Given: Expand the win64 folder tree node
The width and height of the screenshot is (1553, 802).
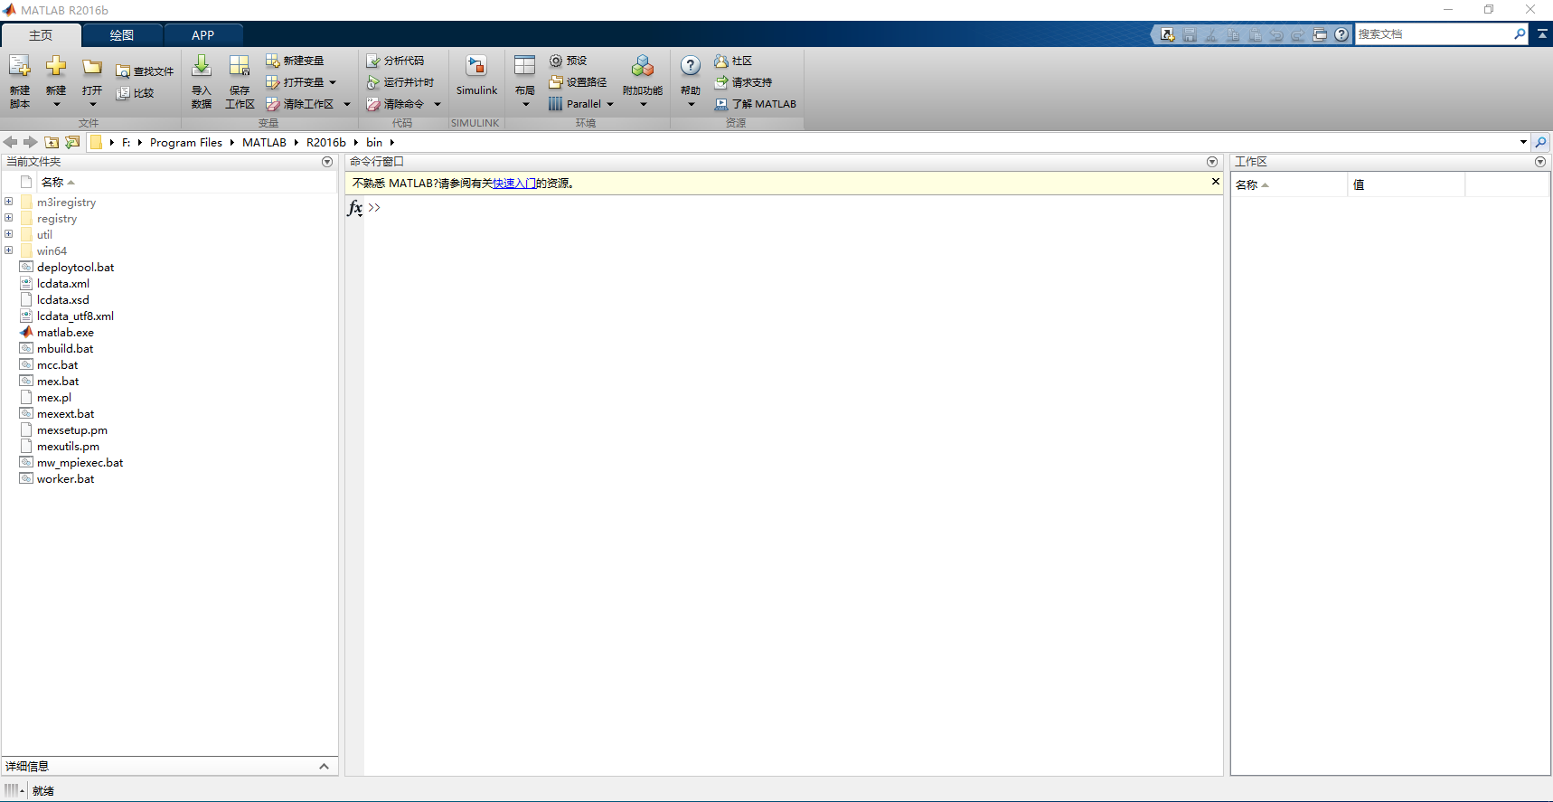Looking at the screenshot, I should click(9, 250).
